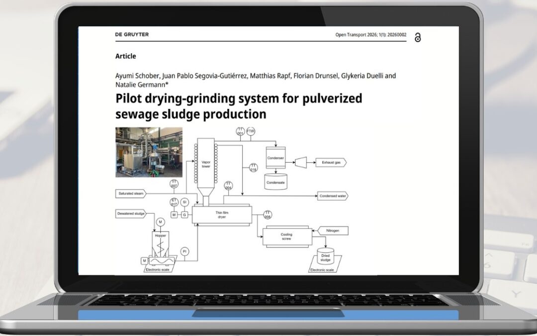Select the Condenser block in the diagram
This screenshot has width=537, height=336.
(277, 157)
